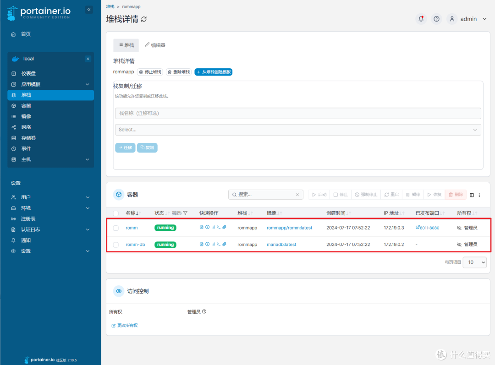This screenshot has height=365, width=495.
Task: Open stats icon for romm container
Action: (213, 227)
